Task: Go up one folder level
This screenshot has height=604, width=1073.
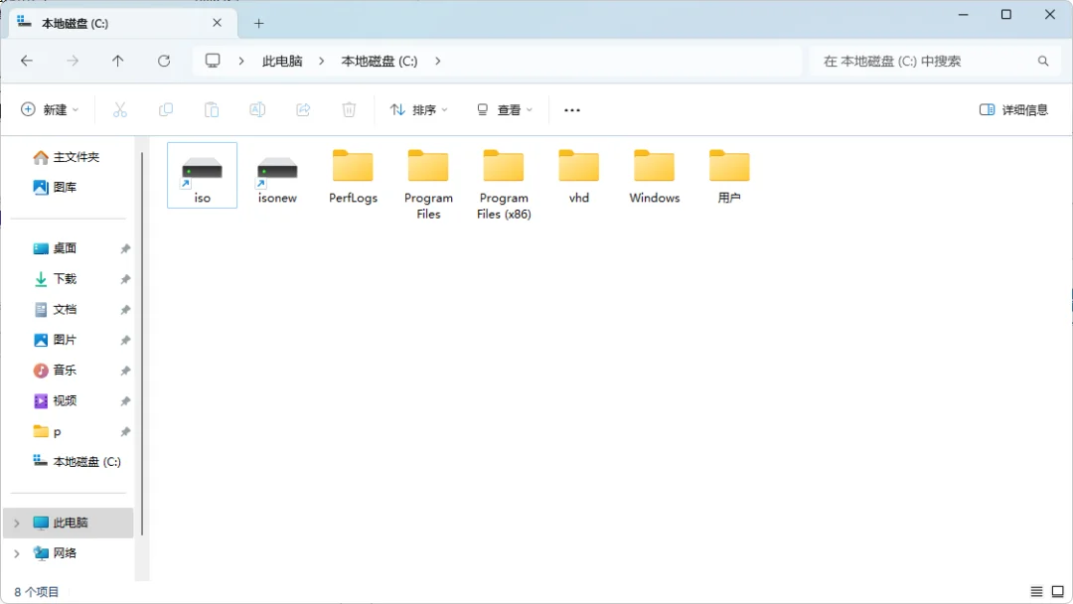Action: (x=117, y=61)
